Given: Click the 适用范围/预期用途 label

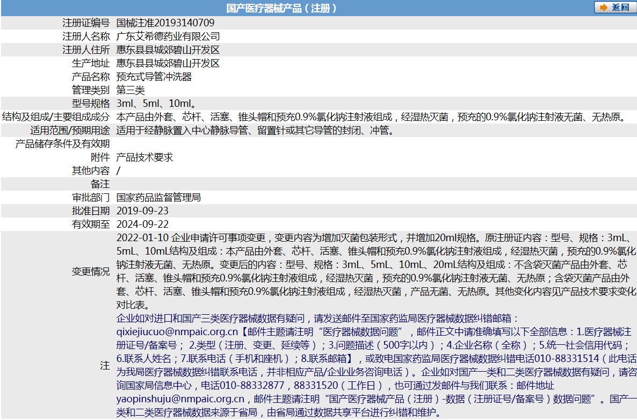Looking at the screenshot, I should [x=70, y=131].
